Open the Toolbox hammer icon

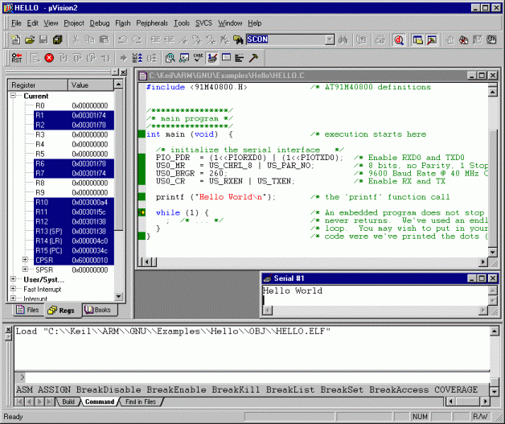click(x=253, y=58)
